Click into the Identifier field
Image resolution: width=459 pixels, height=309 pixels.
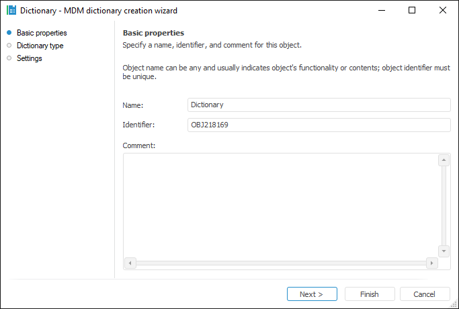point(319,125)
